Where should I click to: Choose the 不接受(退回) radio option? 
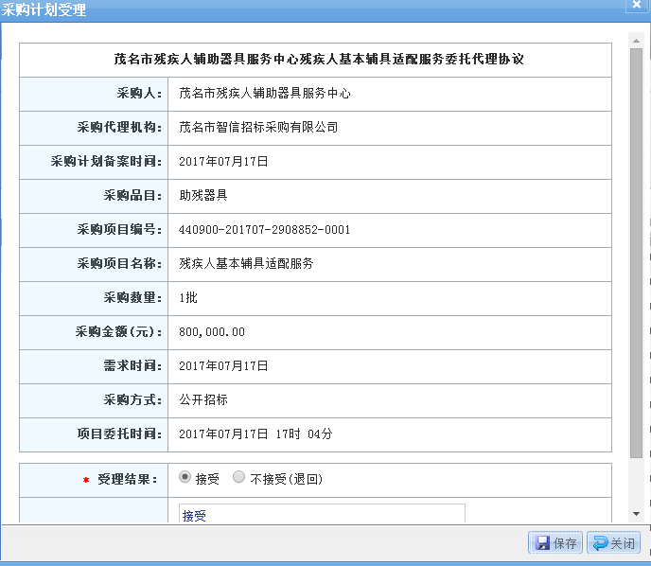click(238, 478)
